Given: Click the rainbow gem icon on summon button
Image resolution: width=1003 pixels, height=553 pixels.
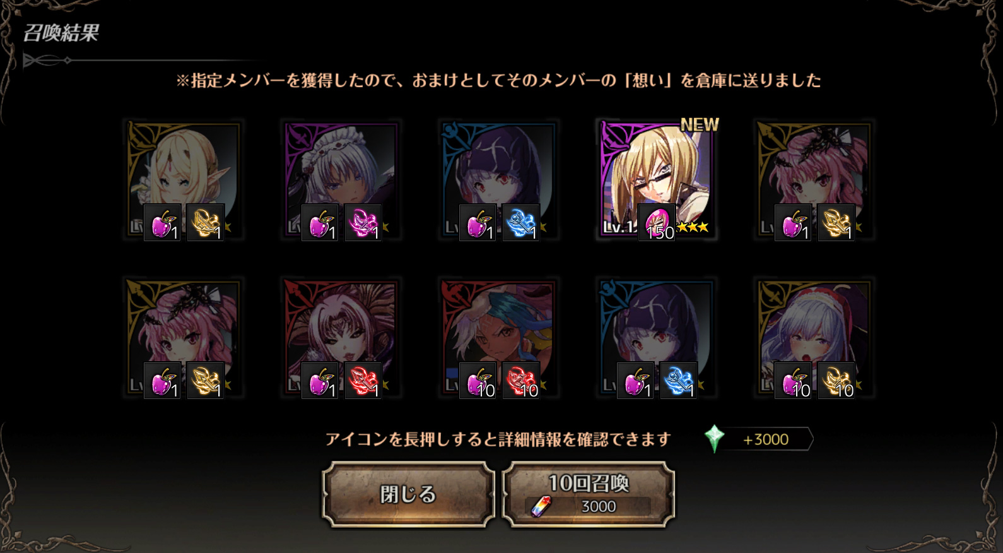Looking at the screenshot, I should click(541, 506).
